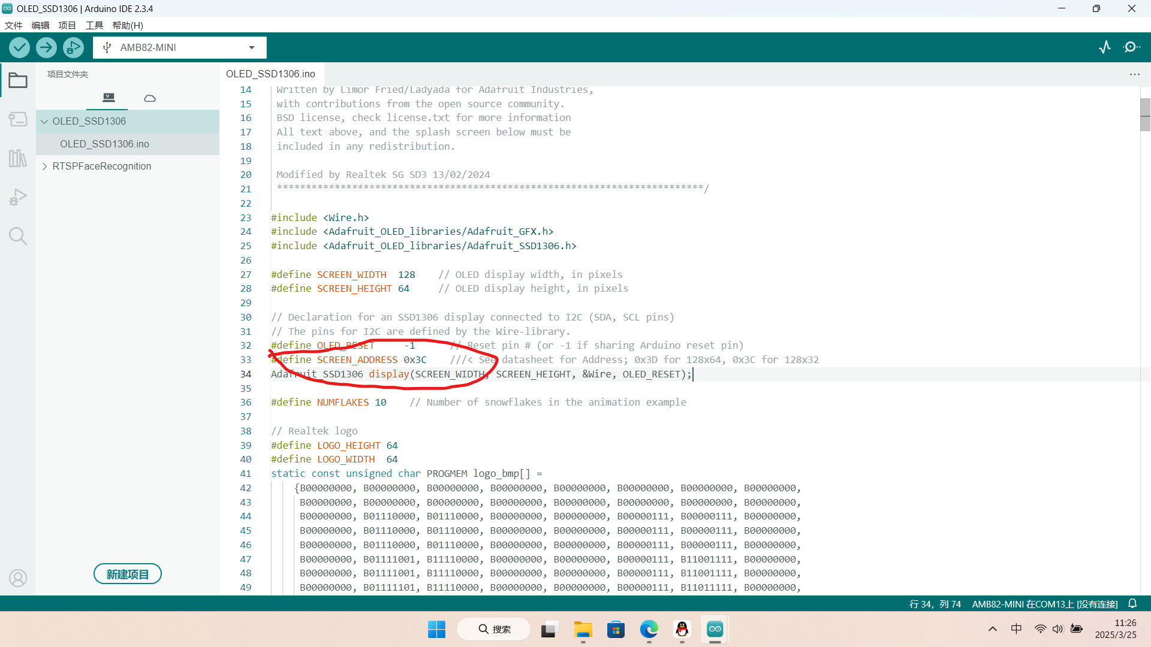Click the cursor position 行 34, 列 74
This screenshot has width=1151, height=647.
coord(935,604)
